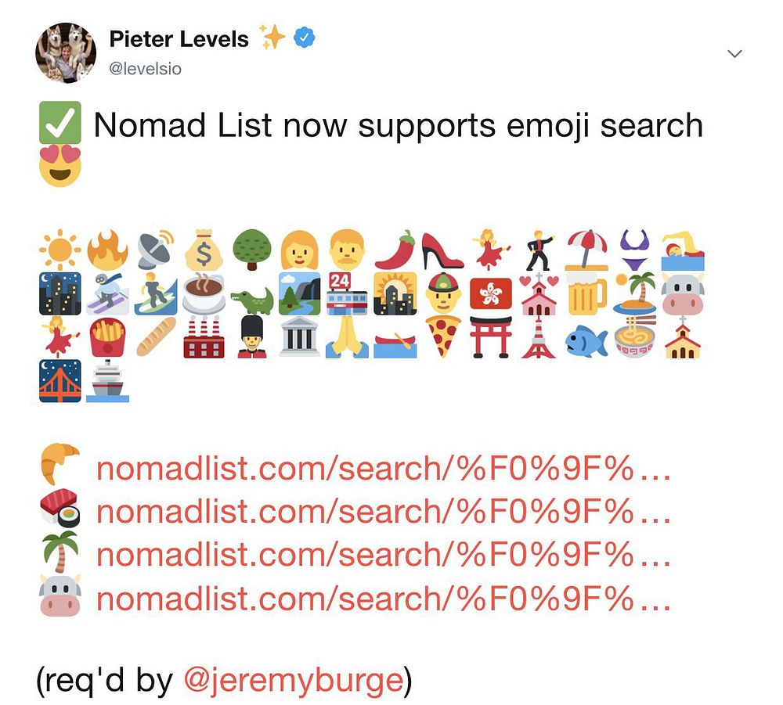
Task: Open the Pieter Levels display name
Action: click(179, 39)
